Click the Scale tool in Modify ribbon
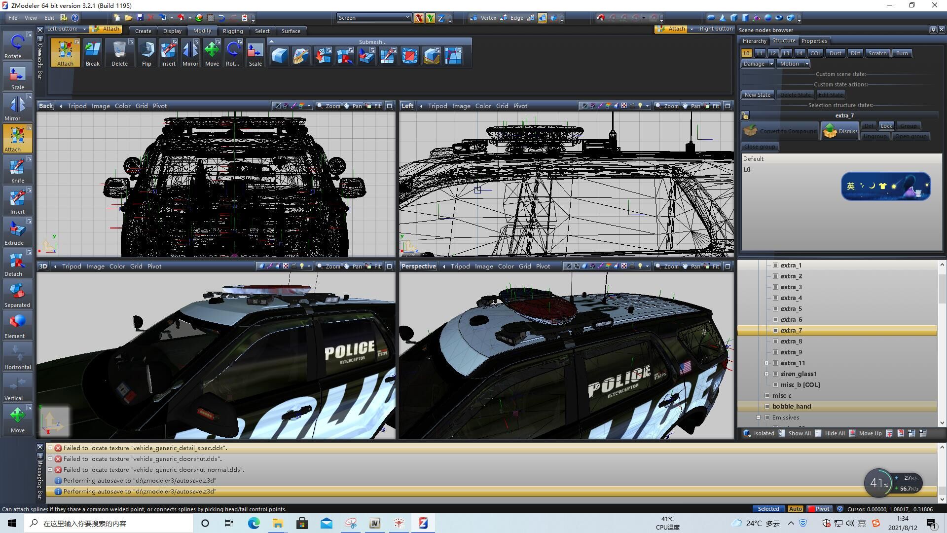Screen dimensions: 947x533 pyautogui.click(x=255, y=53)
